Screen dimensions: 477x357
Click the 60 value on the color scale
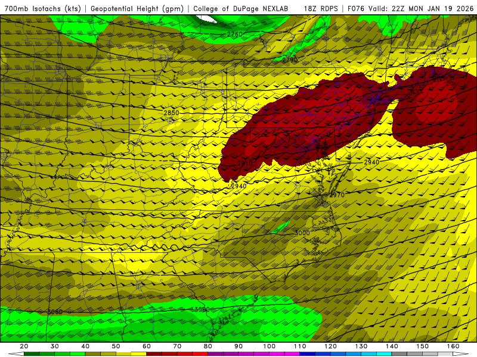click(147, 346)
